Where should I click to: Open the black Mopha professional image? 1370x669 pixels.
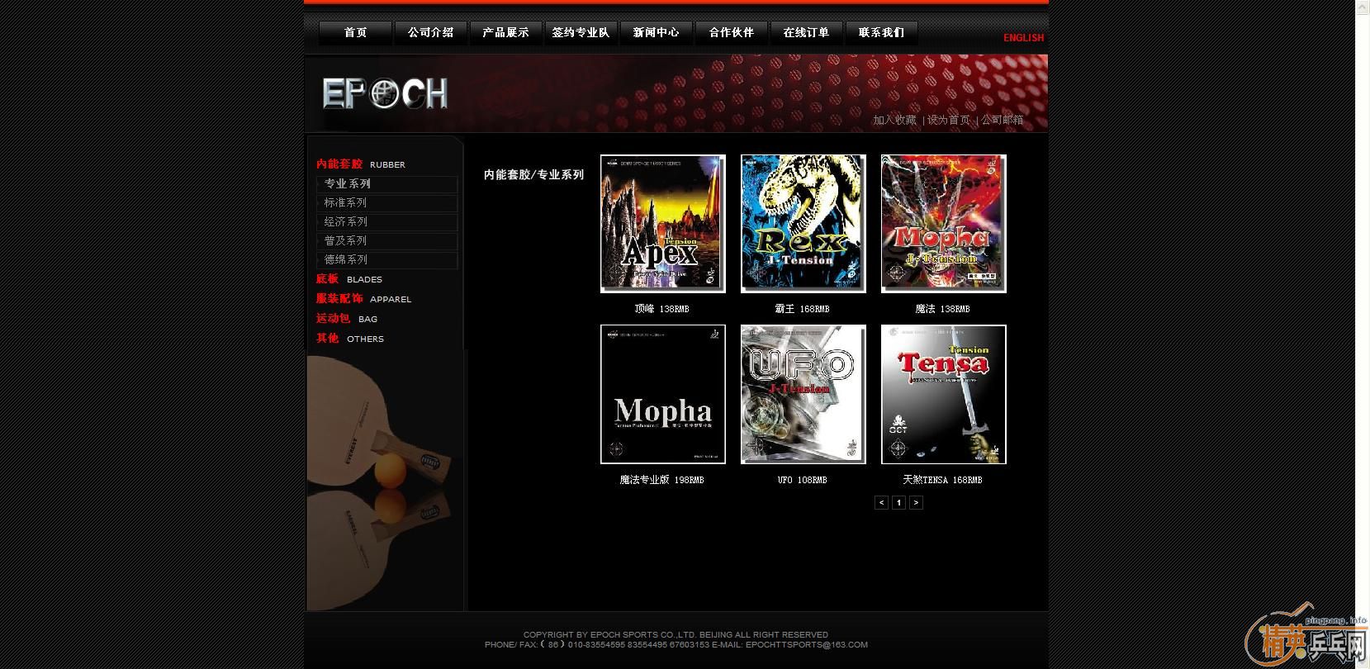[x=663, y=394]
